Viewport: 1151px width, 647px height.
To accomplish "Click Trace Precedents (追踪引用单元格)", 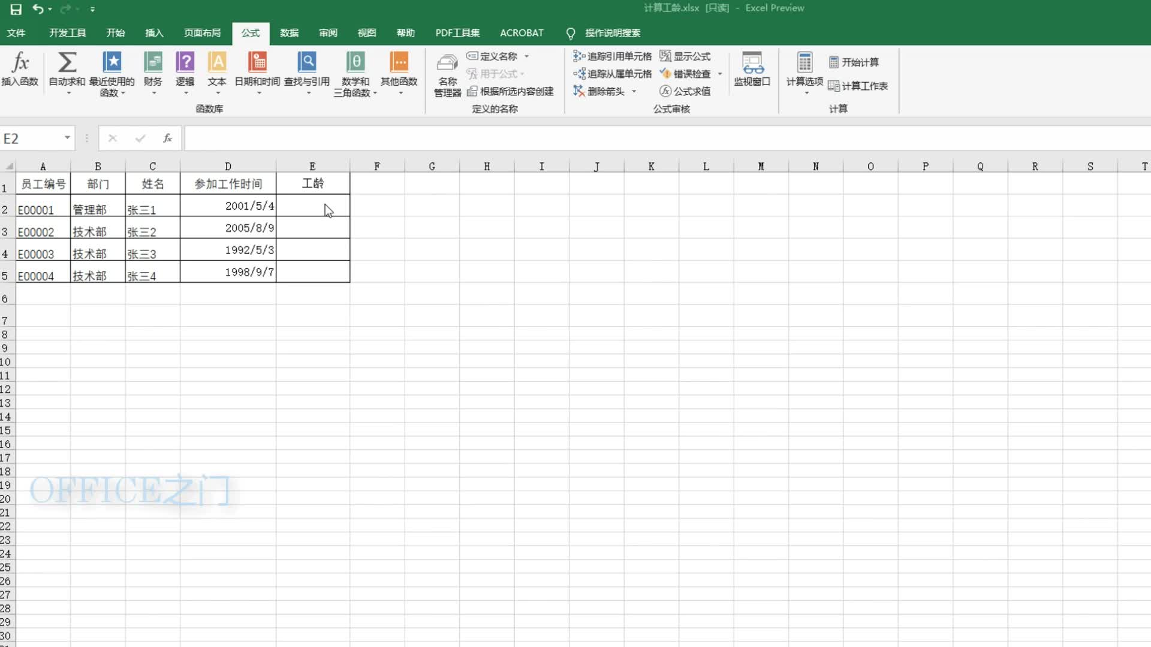I will [x=612, y=56].
